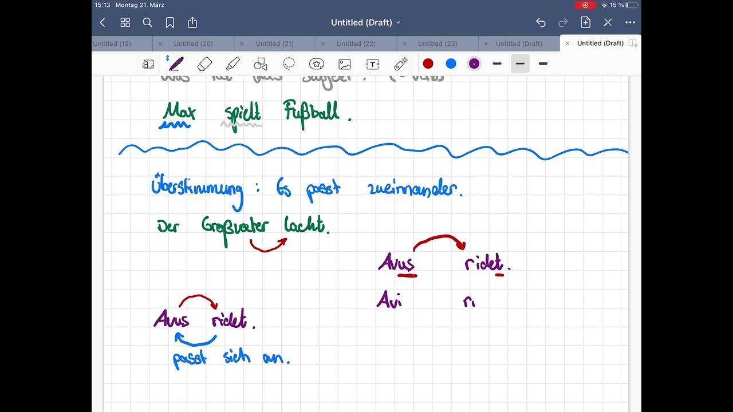The height and width of the screenshot is (412, 733).
Task: Close the Untitled (21) tab
Action: (x=242, y=43)
